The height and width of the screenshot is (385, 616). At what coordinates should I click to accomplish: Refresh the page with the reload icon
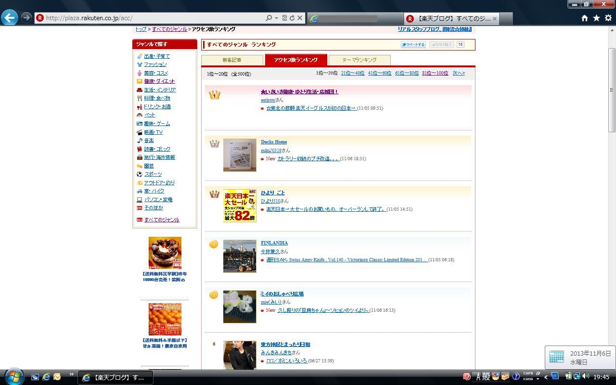pyautogui.click(x=292, y=18)
